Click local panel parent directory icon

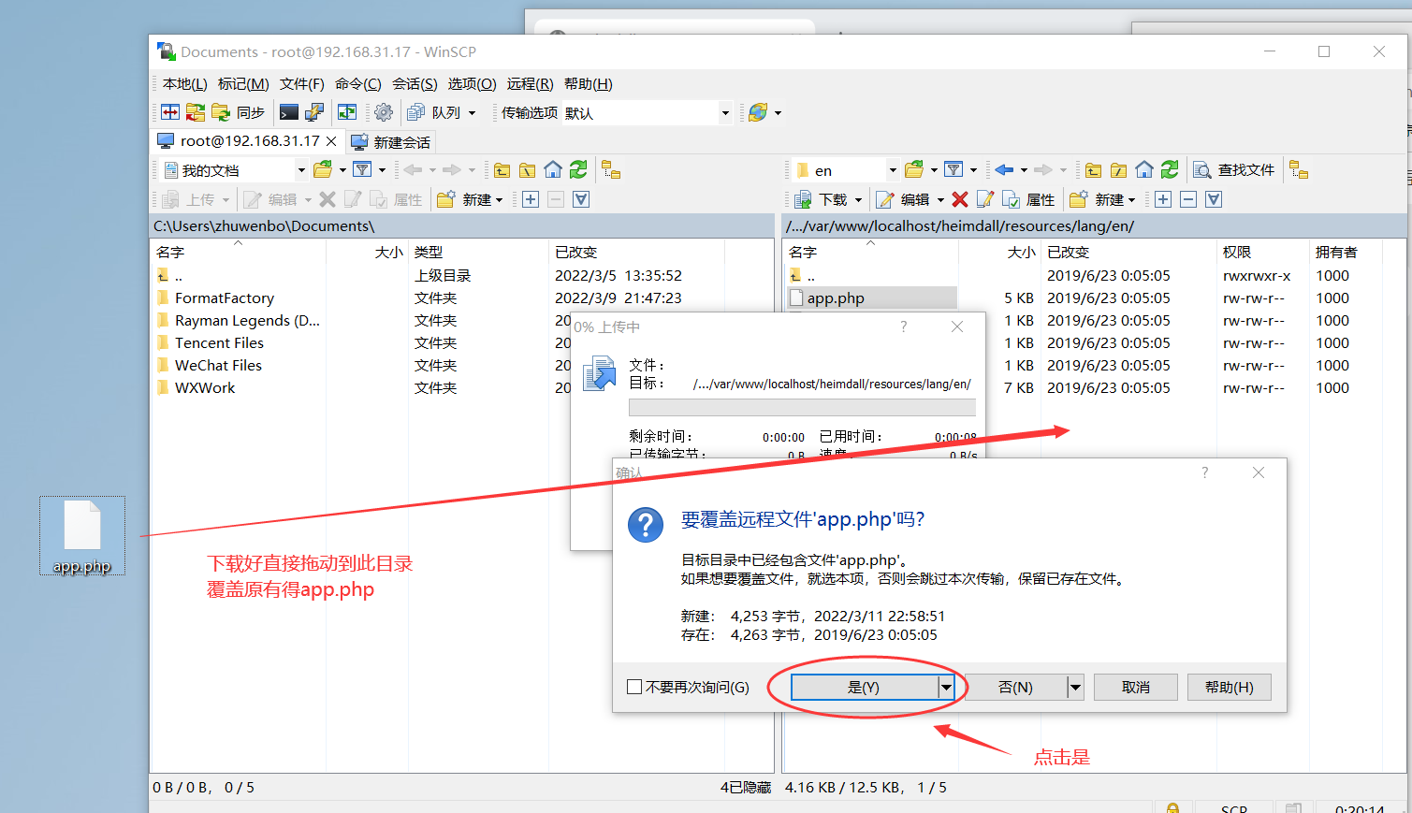coord(502,169)
